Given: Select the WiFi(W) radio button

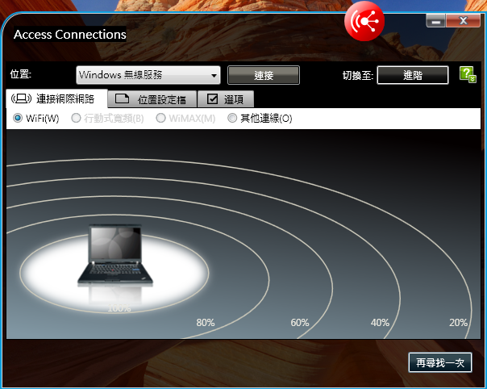Looking at the screenshot, I should (x=18, y=118).
